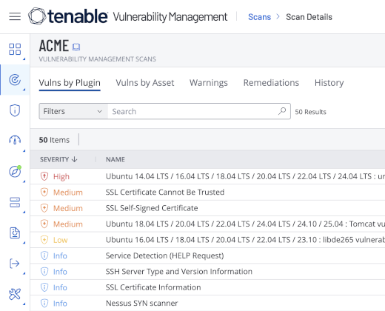Image resolution: width=385 pixels, height=311 pixels.
Task: Open SSL Self-Signed Certificate row
Action: (207, 208)
